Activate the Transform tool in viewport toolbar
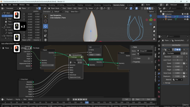Viewport: 190px width, 107px height. (x=45, y=40)
